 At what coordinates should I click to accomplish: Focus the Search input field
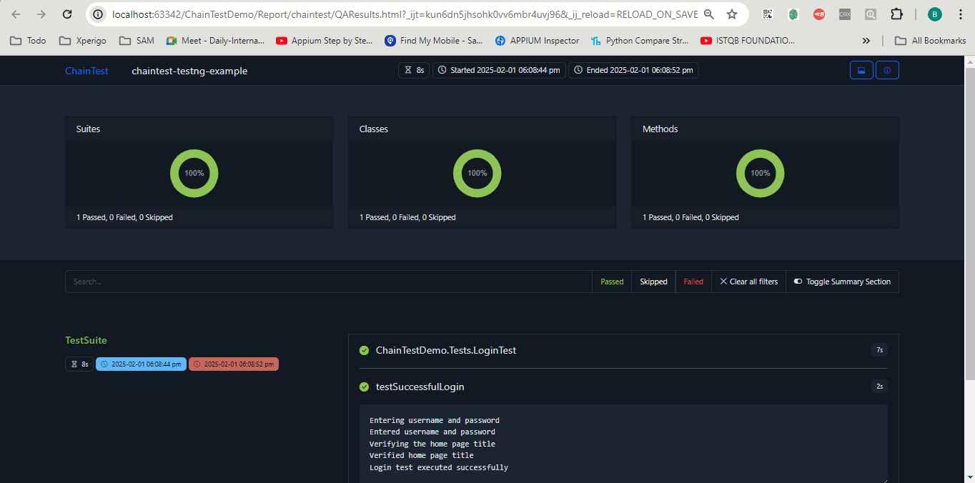[x=329, y=282]
